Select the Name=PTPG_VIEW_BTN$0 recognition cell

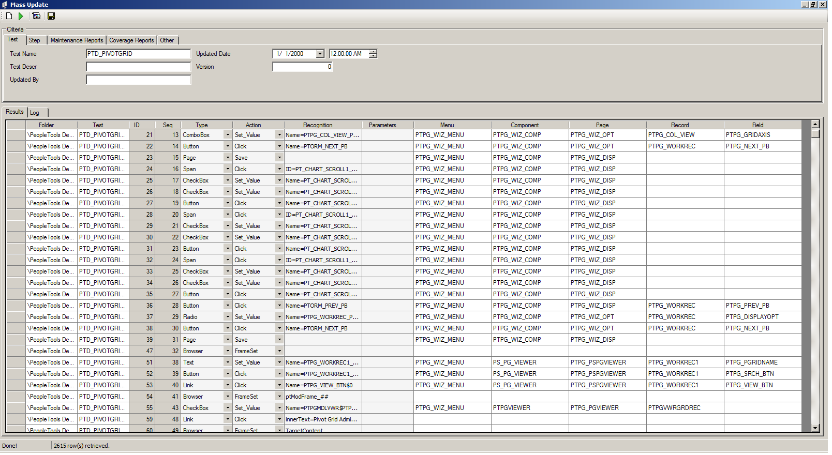coord(323,385)
